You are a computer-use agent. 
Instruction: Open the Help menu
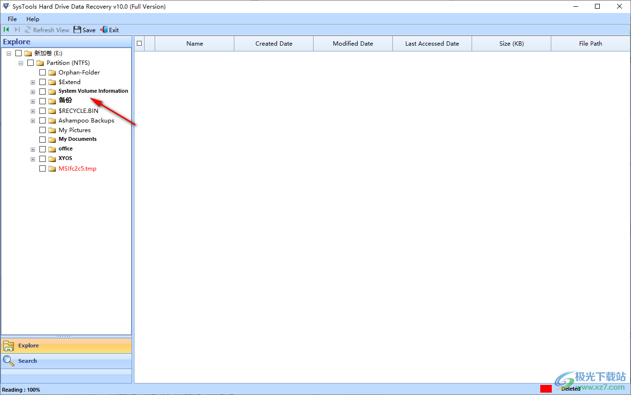pyautogui.click(x=33, y=19)
